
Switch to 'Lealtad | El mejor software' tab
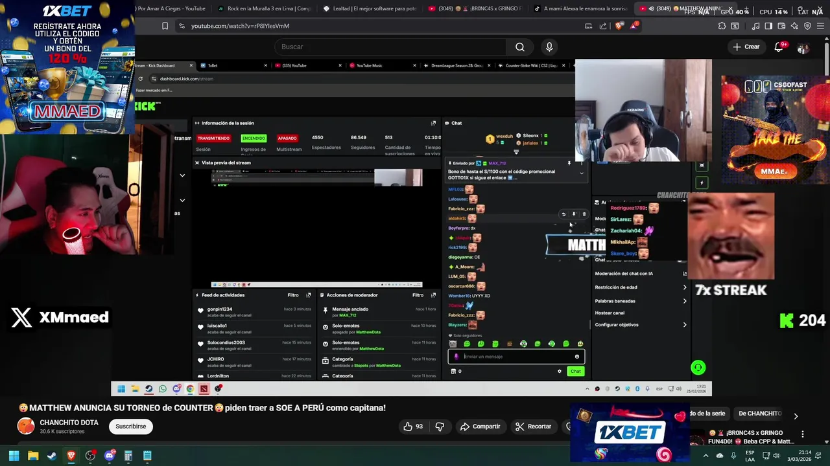370,8
